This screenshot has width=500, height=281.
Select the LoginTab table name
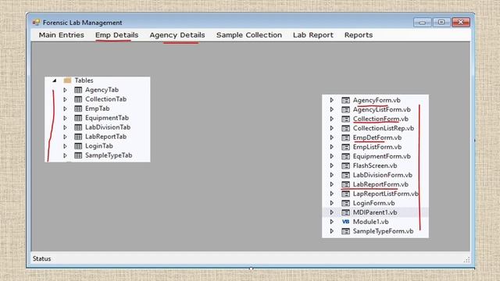[x=99, y=146]
